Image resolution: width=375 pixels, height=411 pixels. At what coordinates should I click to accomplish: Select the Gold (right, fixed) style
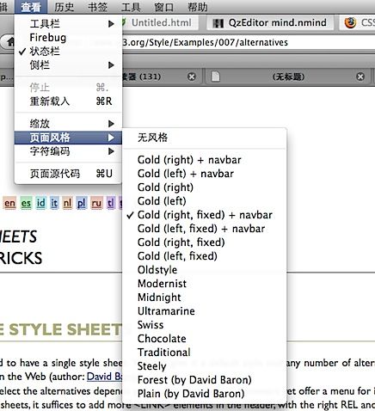[204, 242]
